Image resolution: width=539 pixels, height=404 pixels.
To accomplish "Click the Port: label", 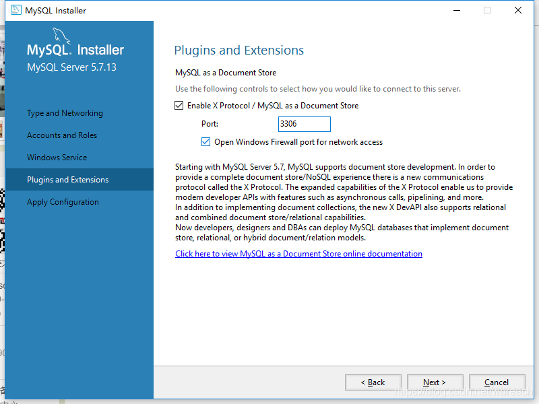I will tap(210, 124).
